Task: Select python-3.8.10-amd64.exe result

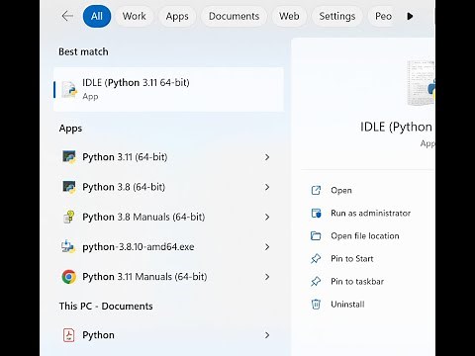Action: [167, 247]
